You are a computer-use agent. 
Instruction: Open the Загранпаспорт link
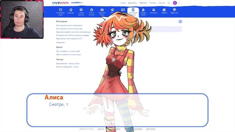[x=68, y=63]
